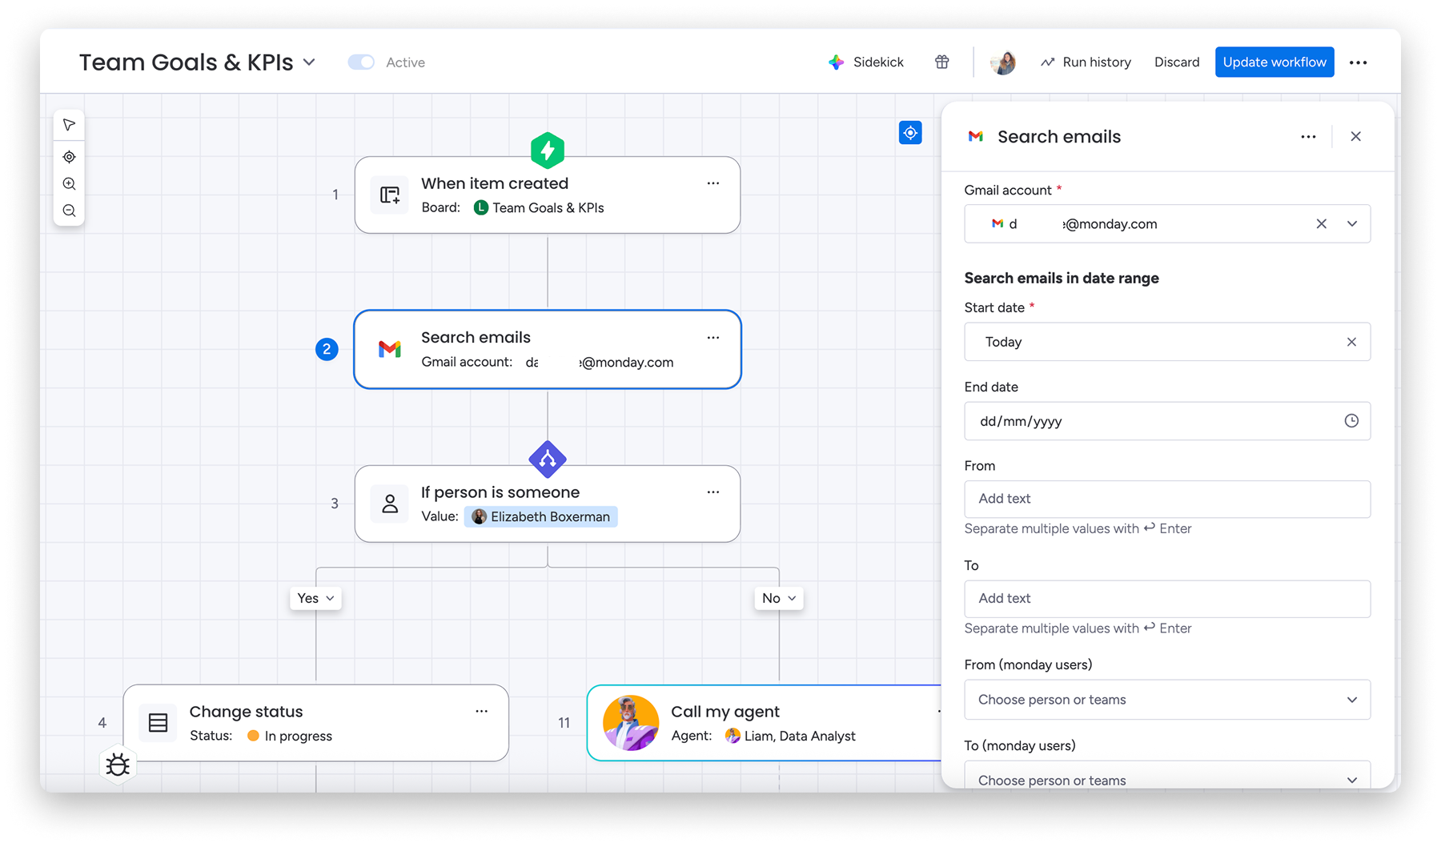The image size is (1441, 843).
Task: Open To (monday users) person dropdown
Action: point(1167,775)
